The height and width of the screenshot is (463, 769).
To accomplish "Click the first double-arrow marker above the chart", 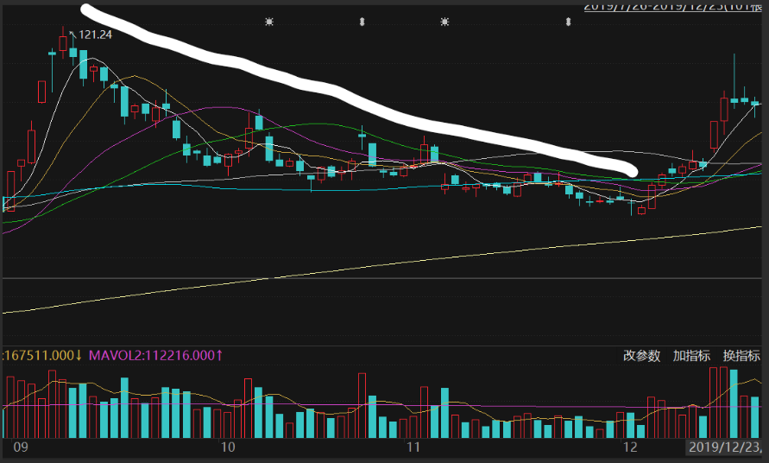I will coord(362,22).
